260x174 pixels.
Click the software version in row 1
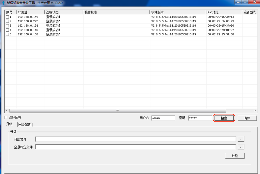[x=173, y=17]
